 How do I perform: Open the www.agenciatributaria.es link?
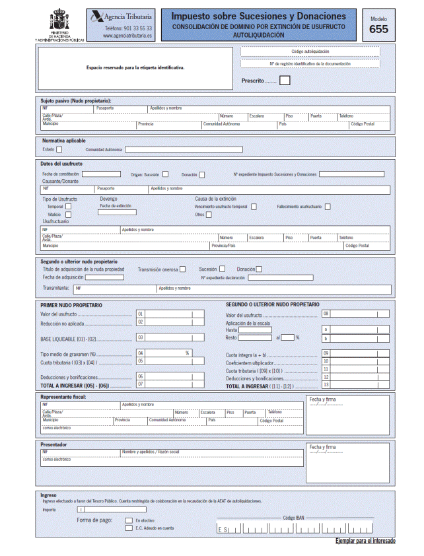coord(127,36)
